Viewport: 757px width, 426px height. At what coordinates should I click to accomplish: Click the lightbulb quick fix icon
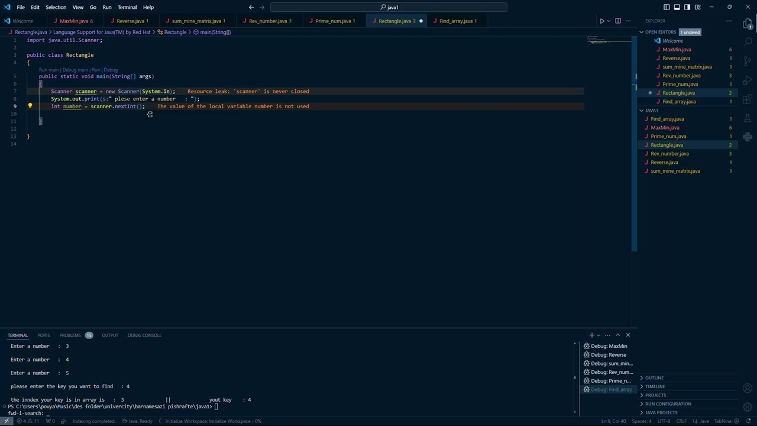[30, 106]
